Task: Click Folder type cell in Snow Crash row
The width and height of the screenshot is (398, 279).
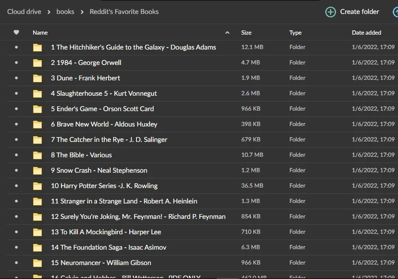Action: coord(297,170)
